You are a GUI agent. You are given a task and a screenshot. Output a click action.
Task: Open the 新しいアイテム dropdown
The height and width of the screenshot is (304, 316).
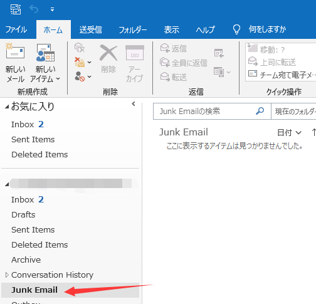pyautogui.click(x=45, y=63)
